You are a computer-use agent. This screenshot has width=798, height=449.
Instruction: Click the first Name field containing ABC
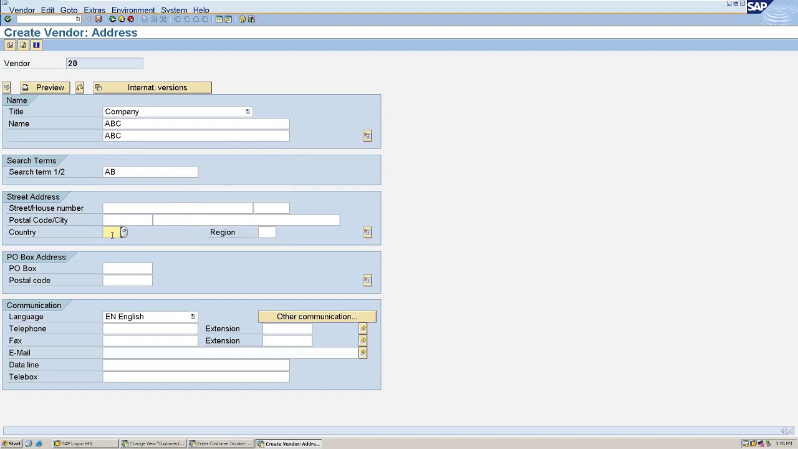(x=196, y=123)
